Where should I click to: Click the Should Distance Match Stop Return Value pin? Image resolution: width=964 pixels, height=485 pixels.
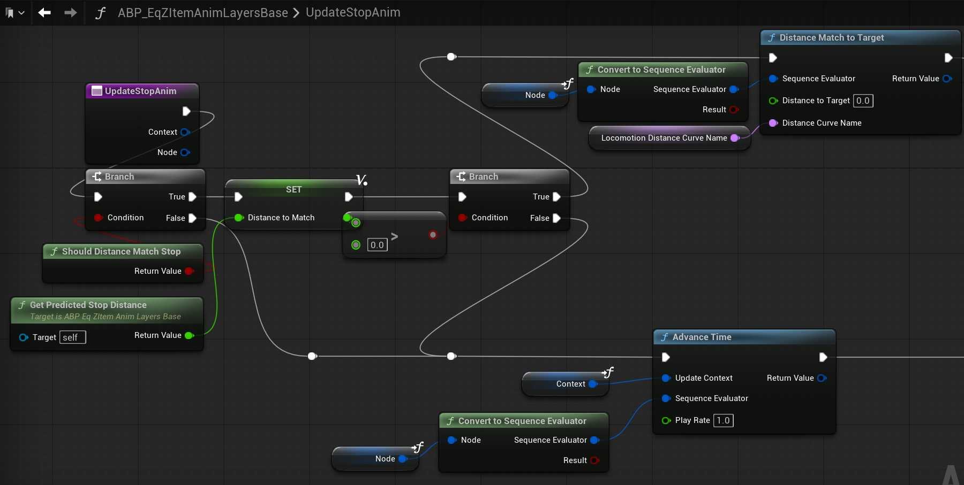pyautogui.click(x=189, y=271)
